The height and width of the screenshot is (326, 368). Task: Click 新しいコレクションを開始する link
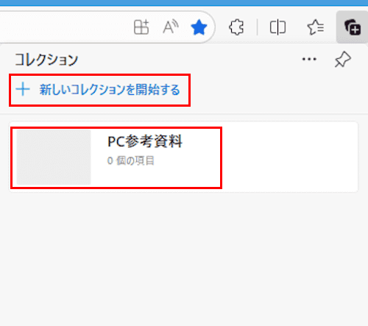[110, 90]
